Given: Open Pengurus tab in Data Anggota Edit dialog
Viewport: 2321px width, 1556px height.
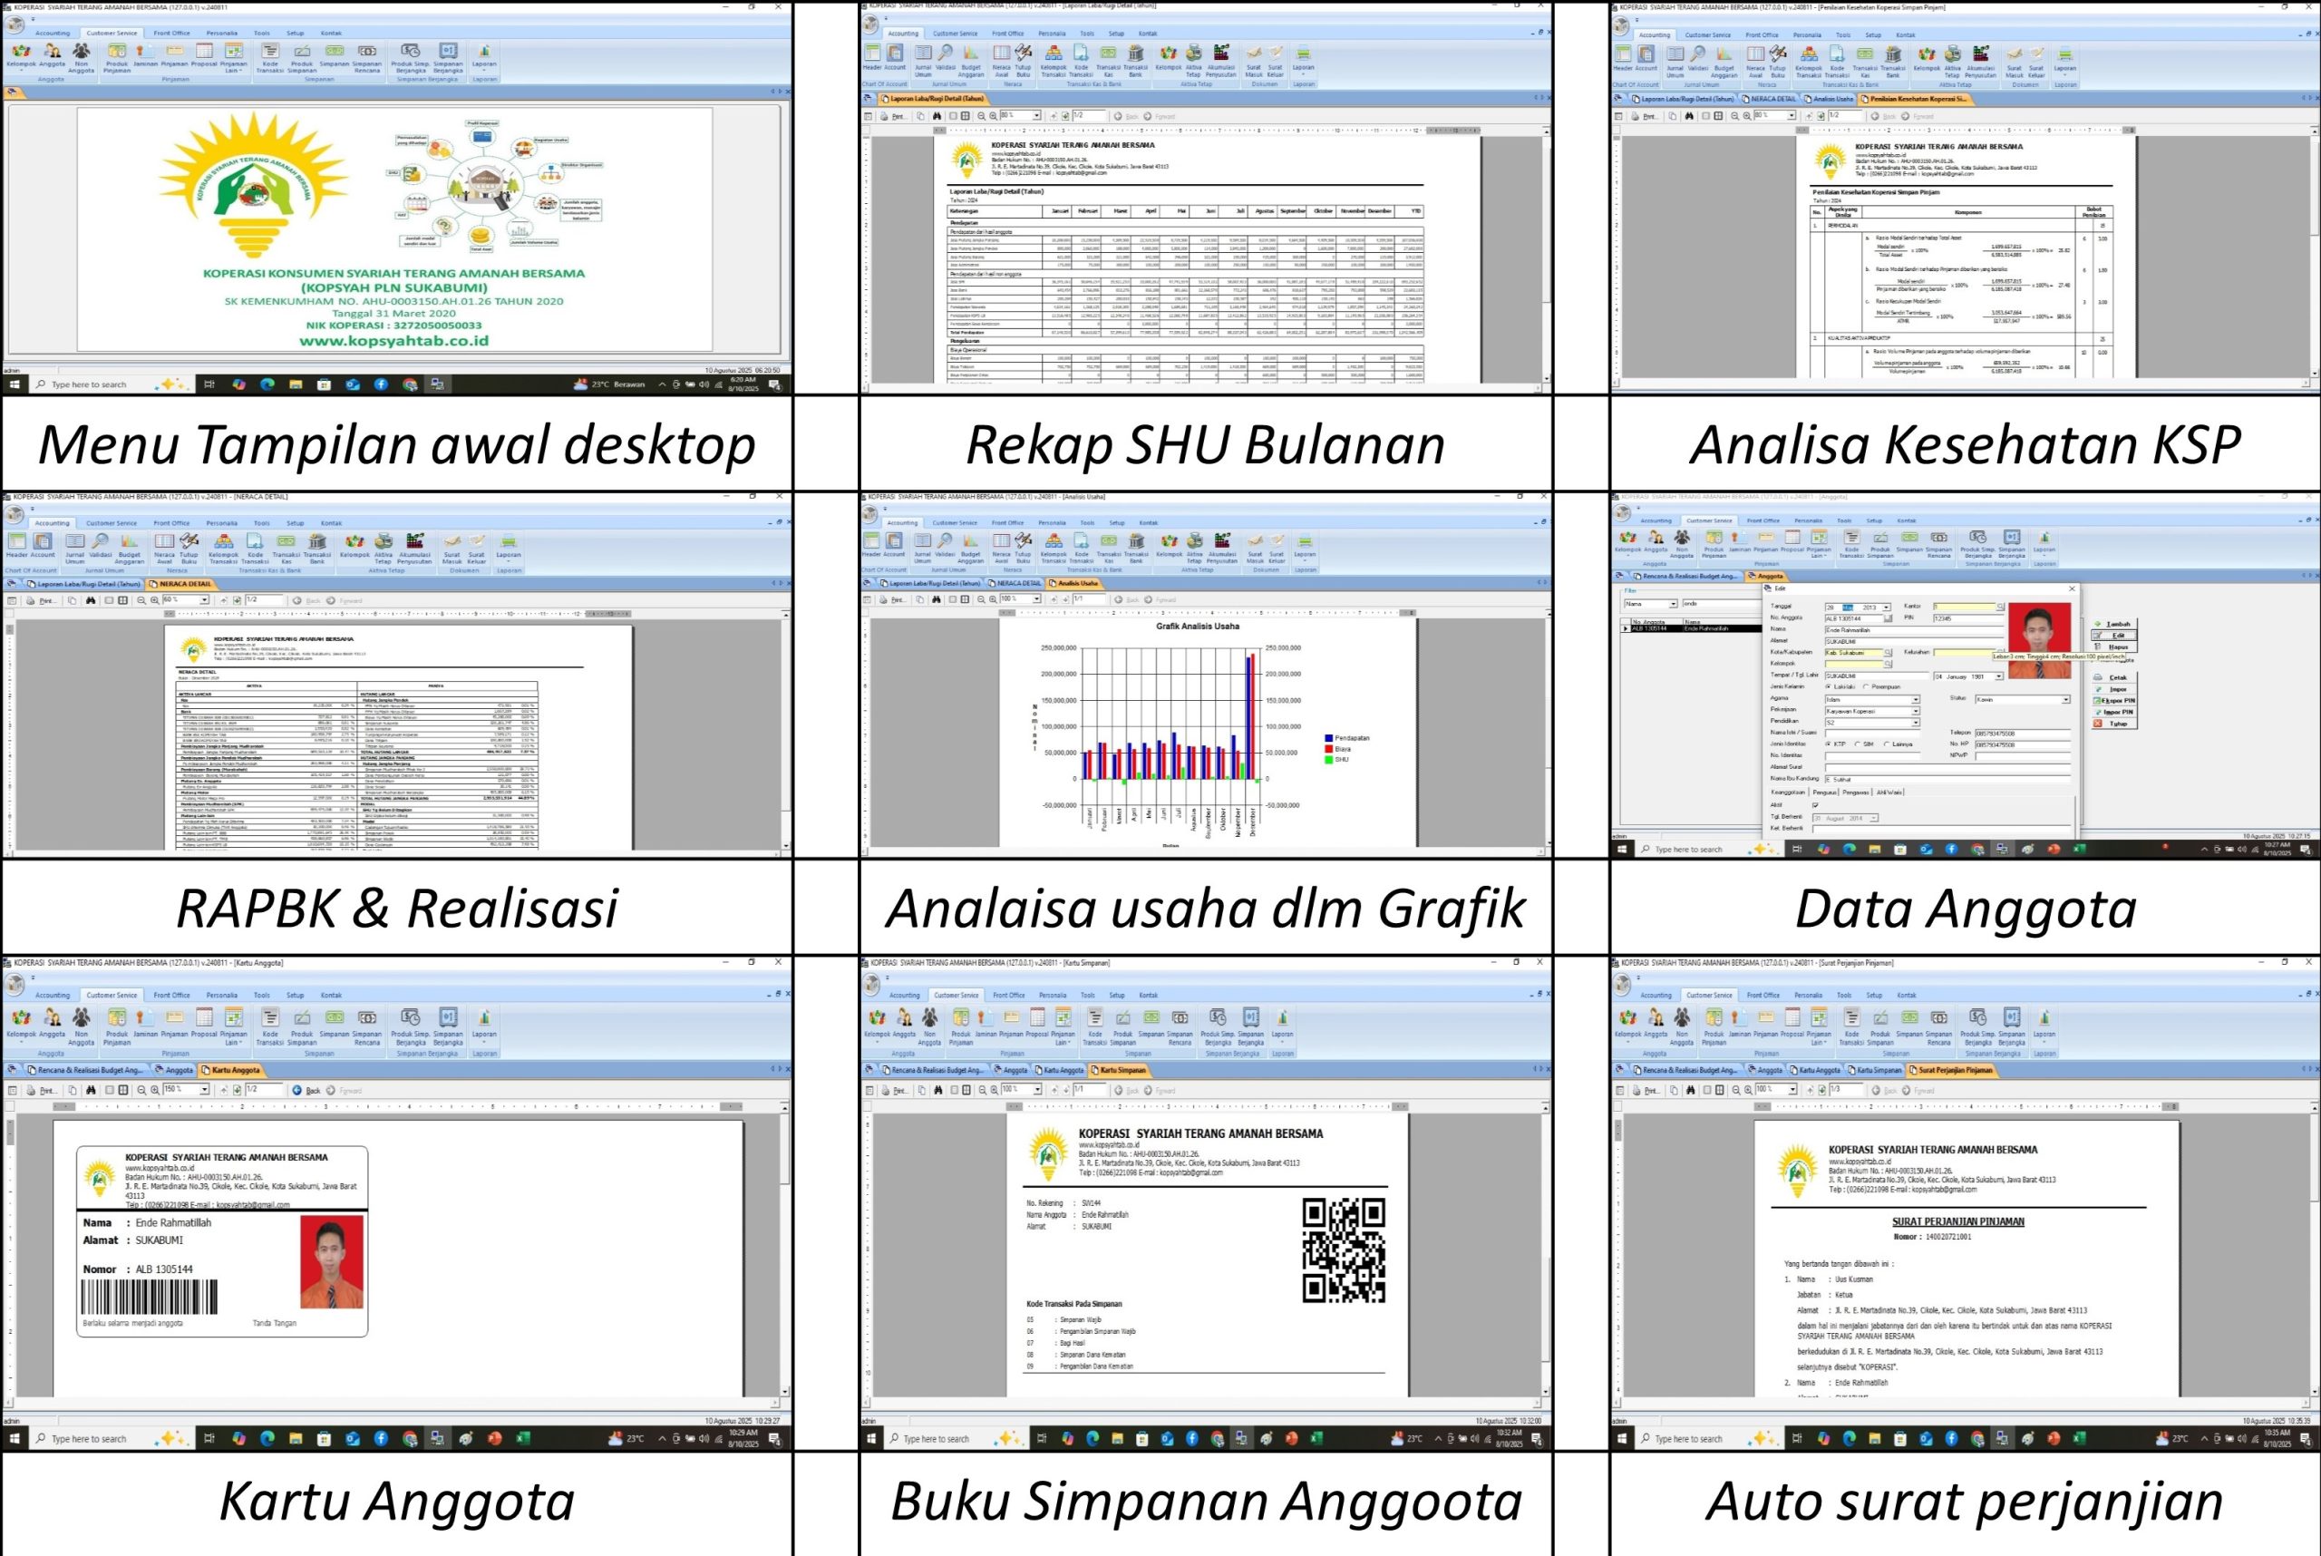Looking at the screenshot, I should tap(1825, 793).
